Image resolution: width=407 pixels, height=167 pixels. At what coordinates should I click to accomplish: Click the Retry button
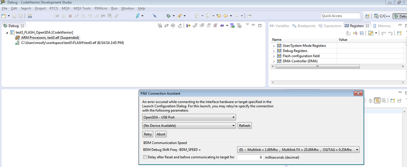(x=148, y=134)
